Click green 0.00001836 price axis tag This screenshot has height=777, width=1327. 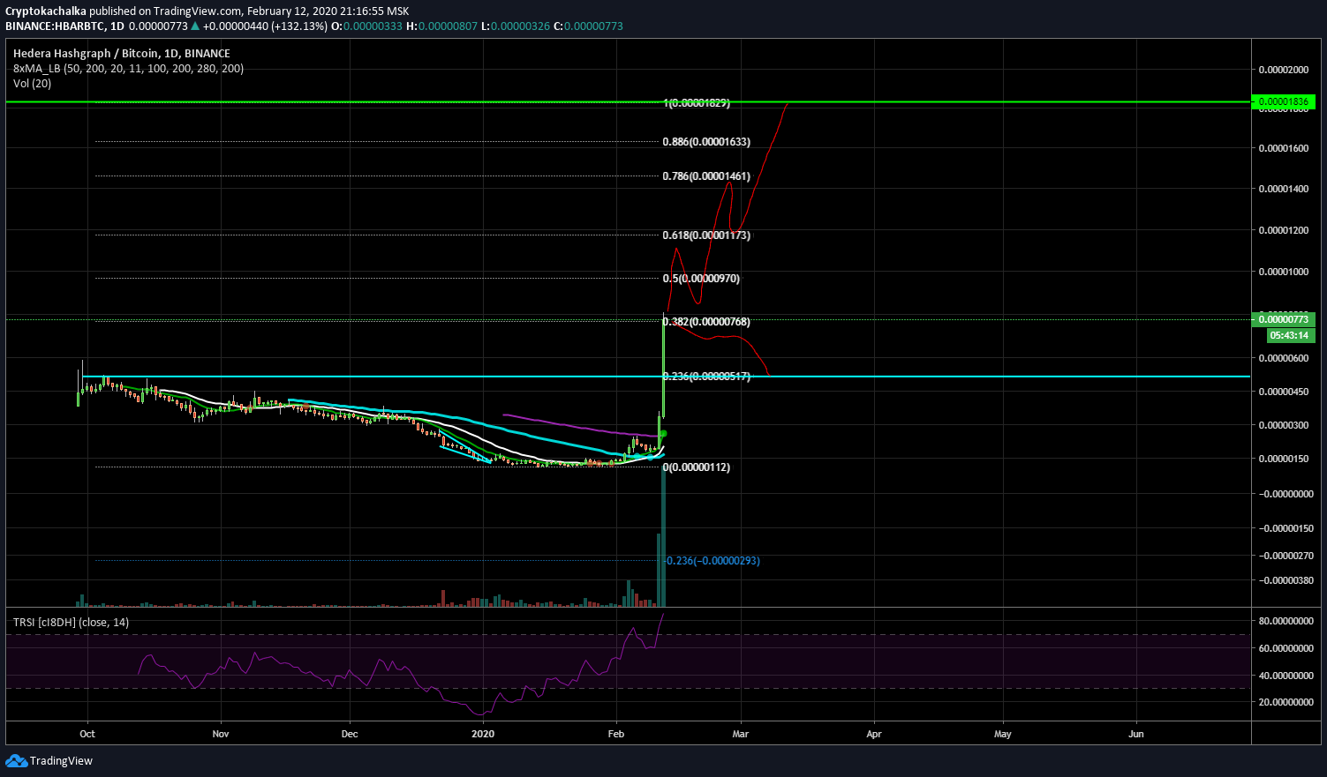point(1283,102)
